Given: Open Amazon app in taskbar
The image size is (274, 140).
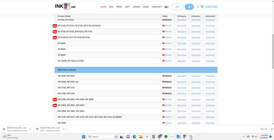Looking at the screenshot, I should point(147,136).
